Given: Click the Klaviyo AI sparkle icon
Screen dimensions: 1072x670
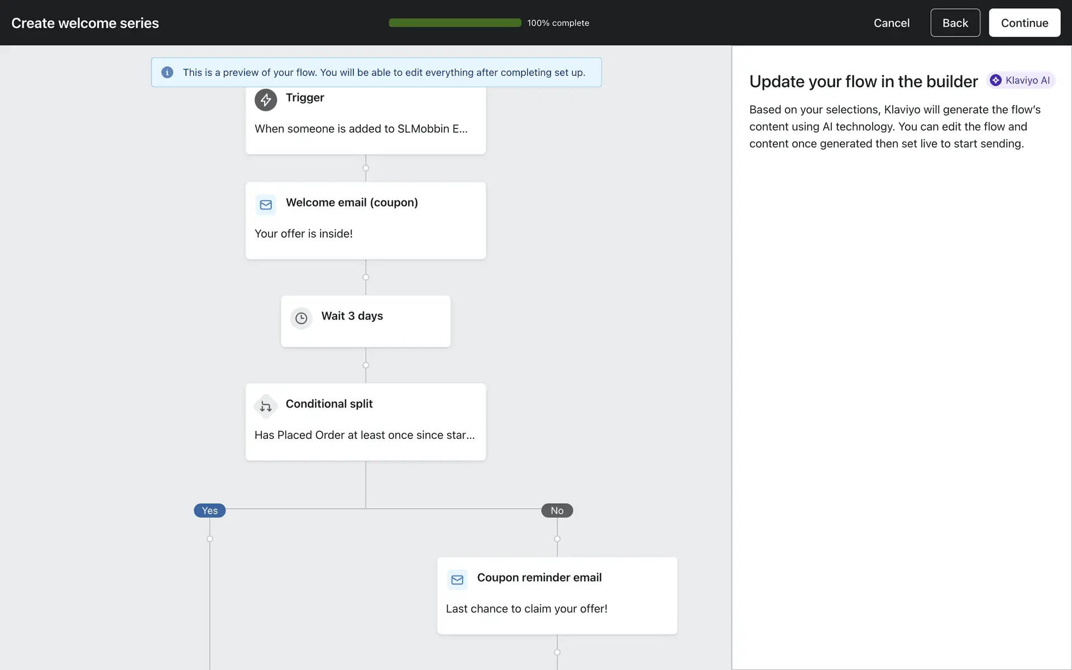Looking at the screenshot, I should (x=996, y=80).
